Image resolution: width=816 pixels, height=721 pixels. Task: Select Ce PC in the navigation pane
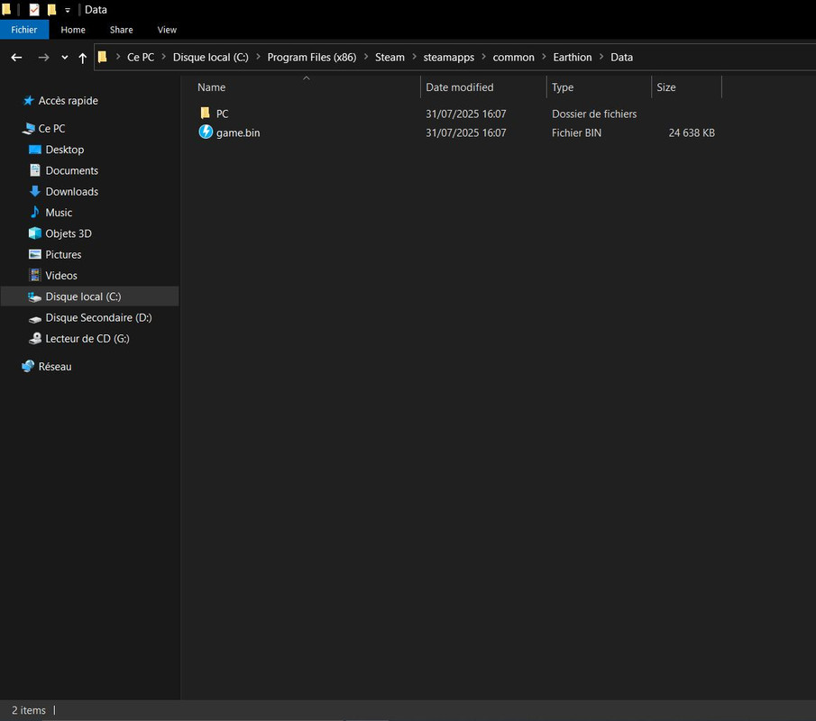pyautogui.click(x=51, y=129)
